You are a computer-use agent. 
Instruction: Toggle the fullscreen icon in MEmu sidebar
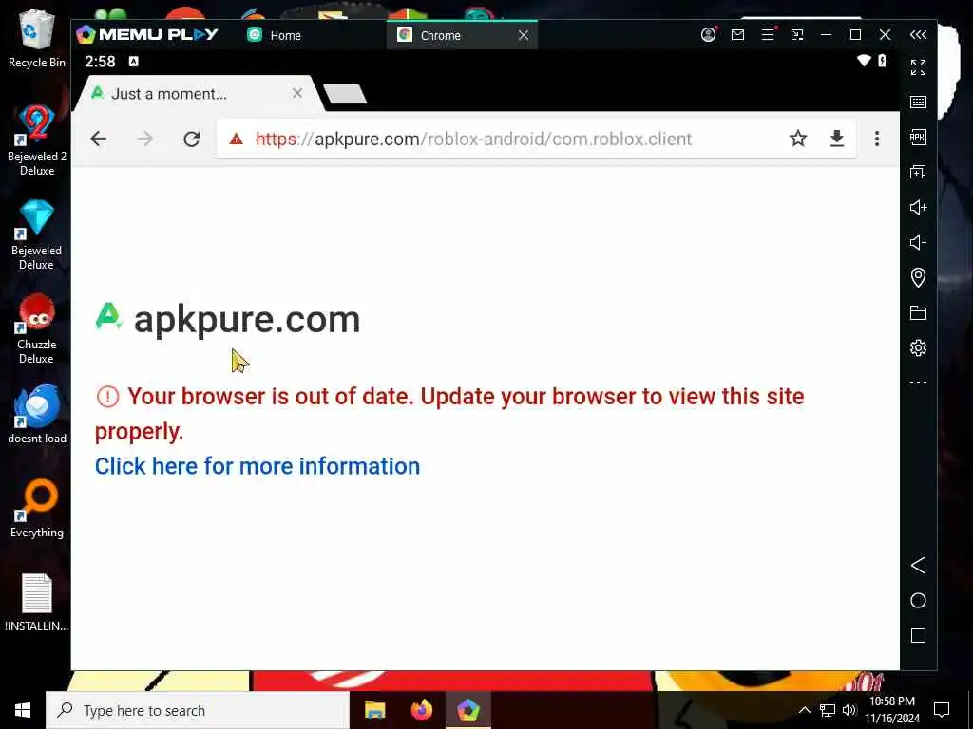tap(918, 67)
